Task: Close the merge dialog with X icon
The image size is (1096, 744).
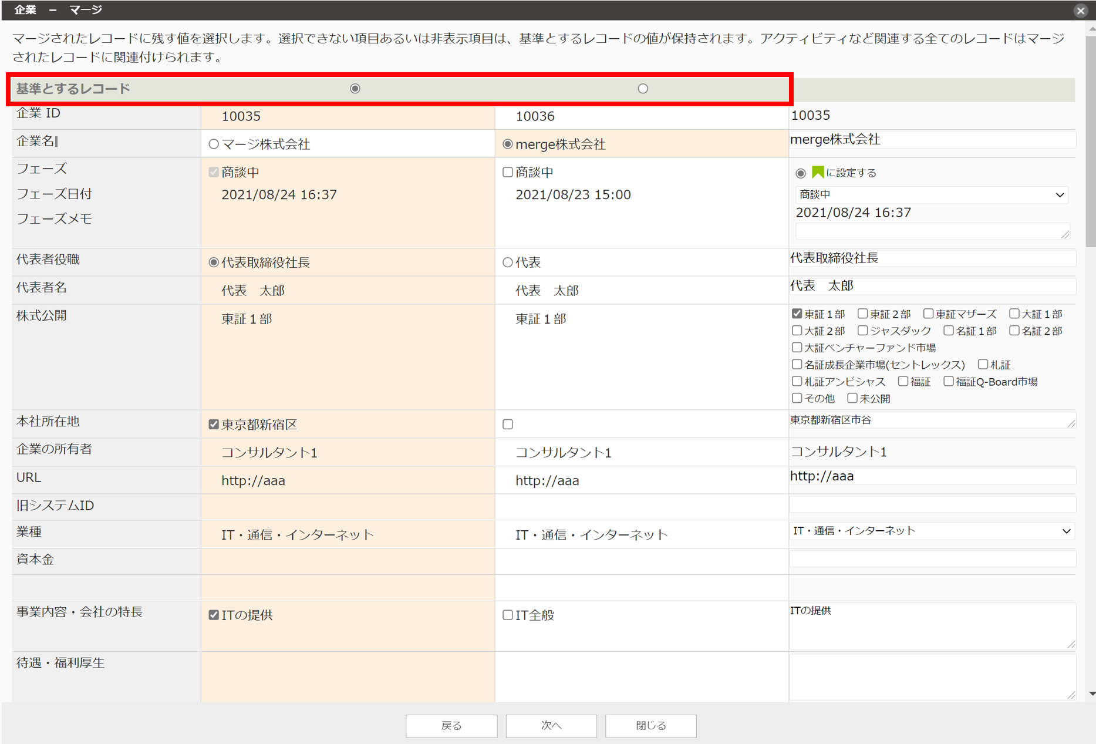Action: pos(1080,11)
